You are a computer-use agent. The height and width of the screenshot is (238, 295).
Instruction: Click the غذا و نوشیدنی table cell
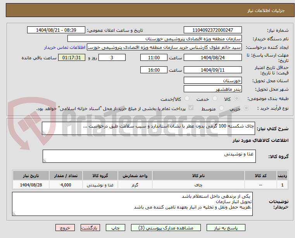(x=100, y=185)
